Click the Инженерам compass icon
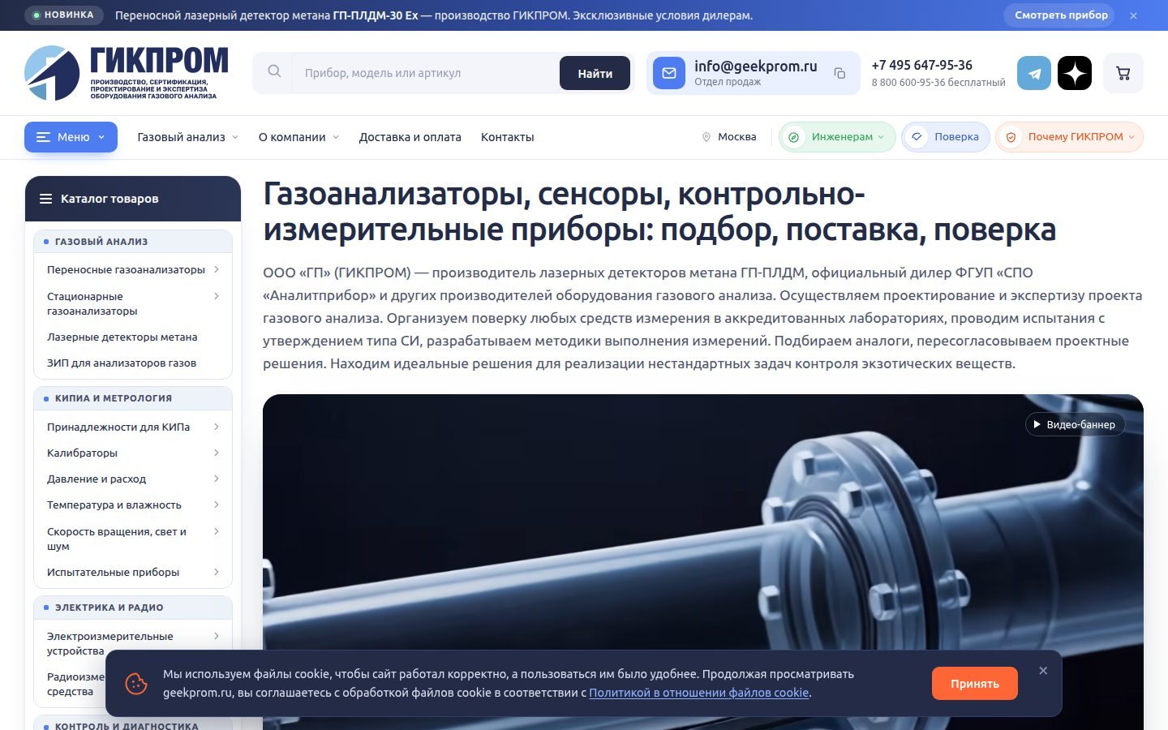Image resolution: width=1168 pixels, height=730 pixels. 794,137
